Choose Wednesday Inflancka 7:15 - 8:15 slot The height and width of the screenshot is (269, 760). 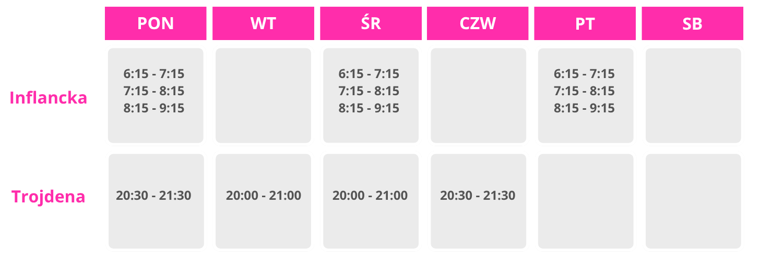click(x=369, y=91)
